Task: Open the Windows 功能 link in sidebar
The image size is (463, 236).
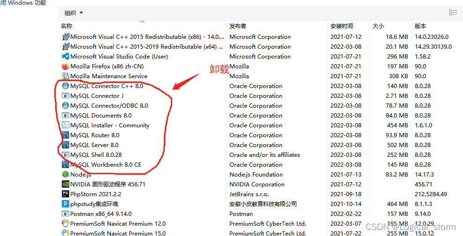Action: point(23,3)
